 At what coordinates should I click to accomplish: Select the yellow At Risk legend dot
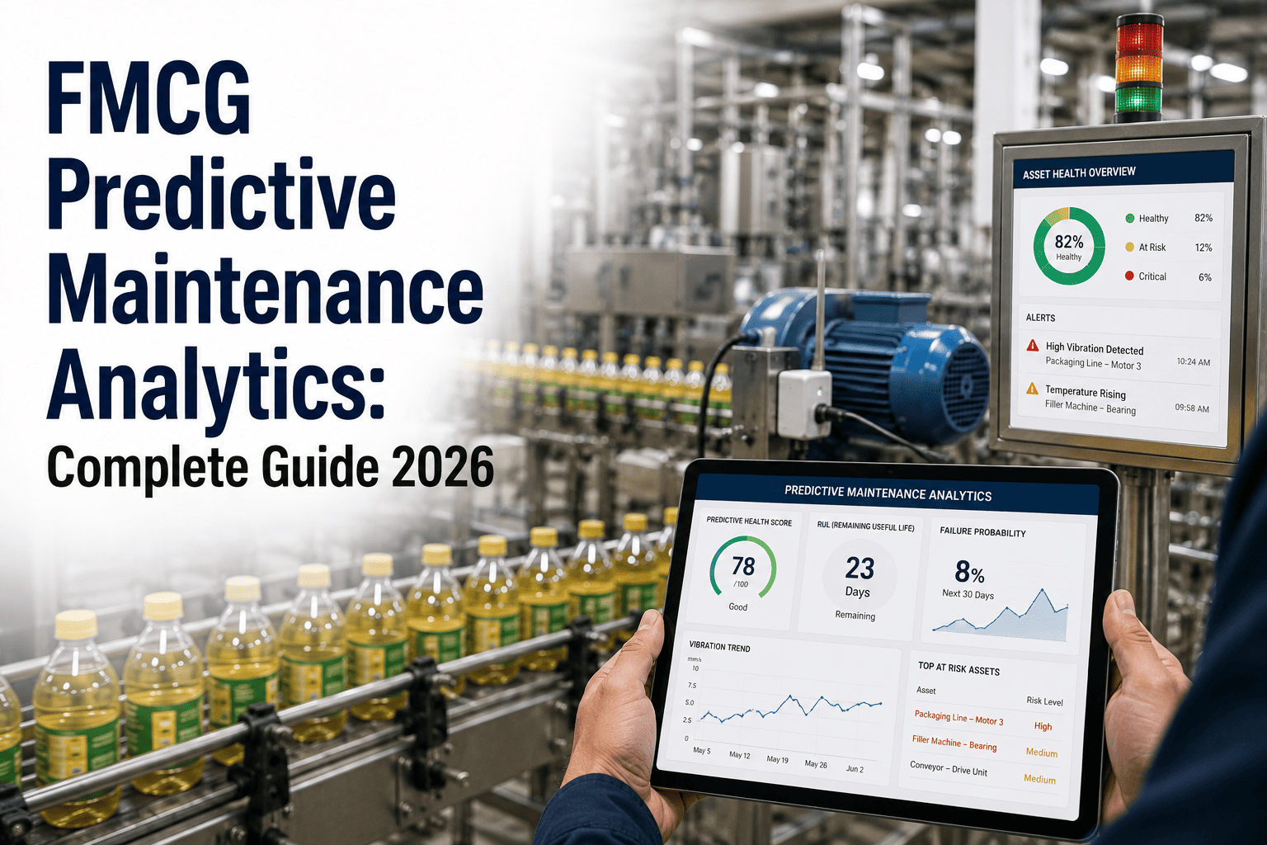(1129, 247)
